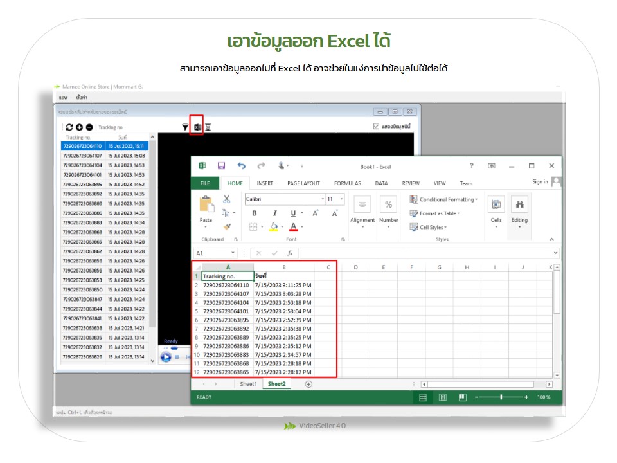
Task: Click the Cut scissors icon
Action: pos(226,199)
